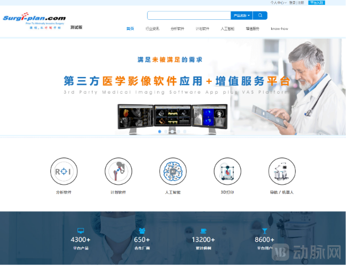The image size is (346, 266).
Task: Click the monitor icon above 4300+
Action: 81,231
